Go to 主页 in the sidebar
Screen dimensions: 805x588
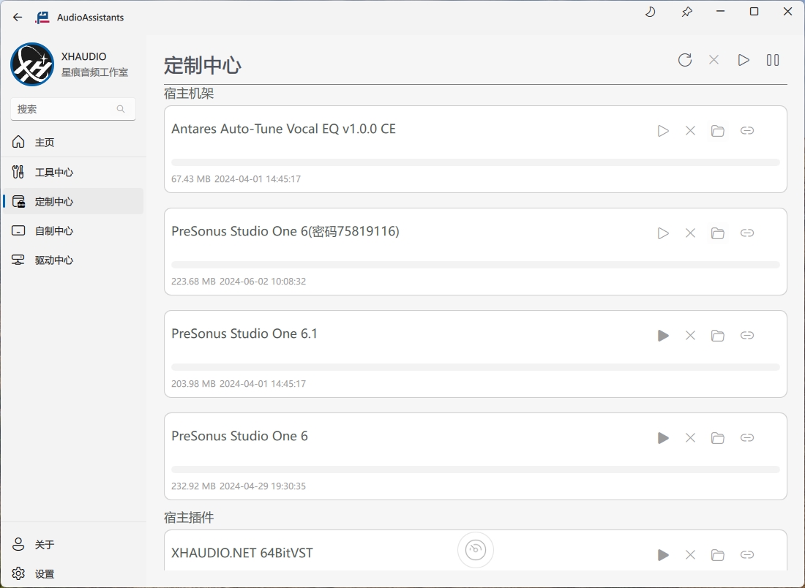tap(45, 143)
